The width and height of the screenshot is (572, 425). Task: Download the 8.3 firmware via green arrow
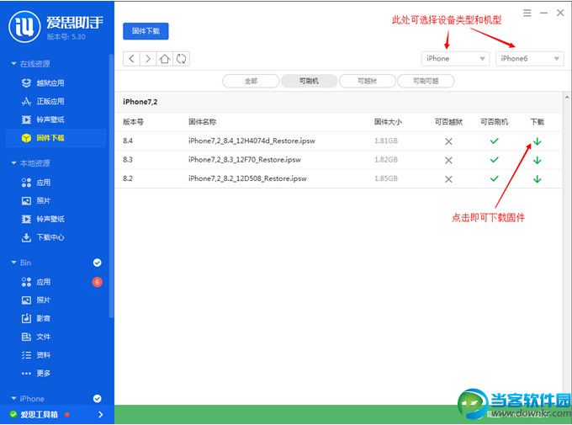[537, 160]
